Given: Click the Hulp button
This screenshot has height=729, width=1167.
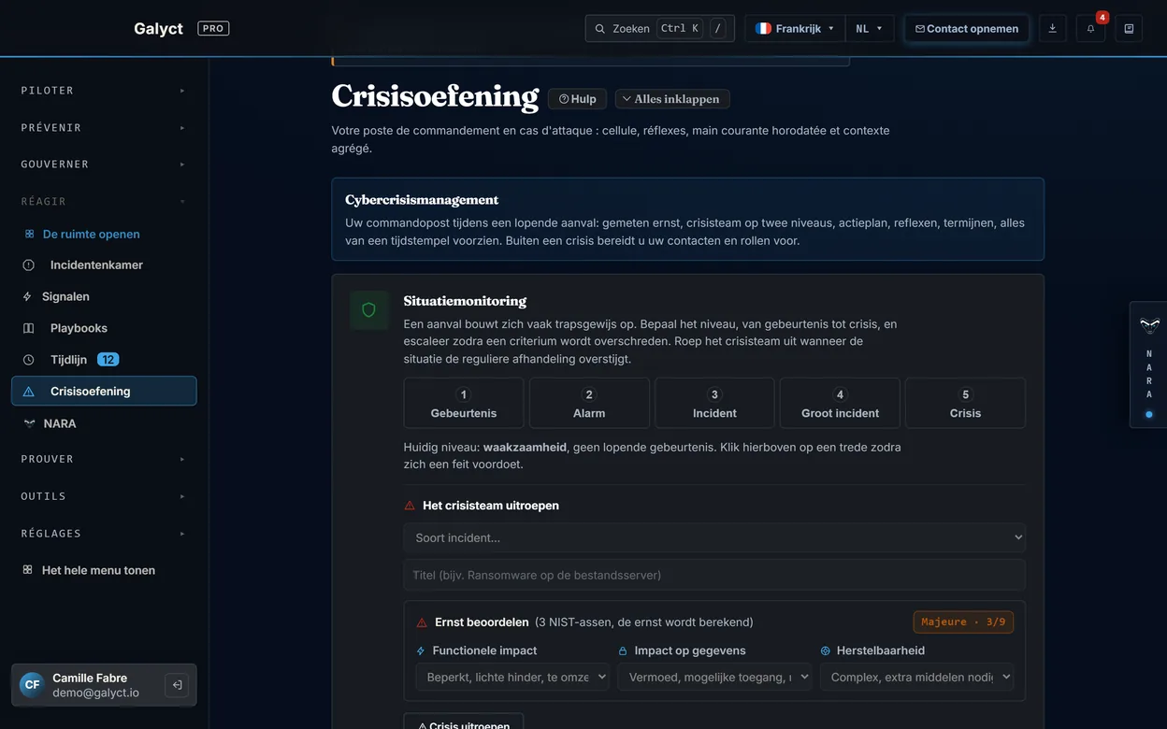Looking at the screenshot, I should 577,99.
